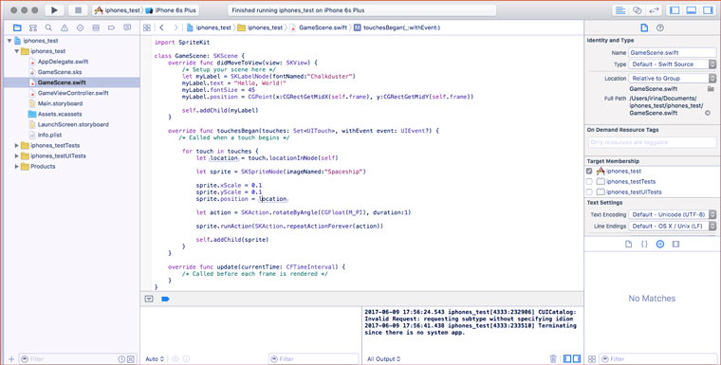Open the Find navigator
The width and height of the screenshot is (721, 365).
pyautogui.click(x=48, y=27)
